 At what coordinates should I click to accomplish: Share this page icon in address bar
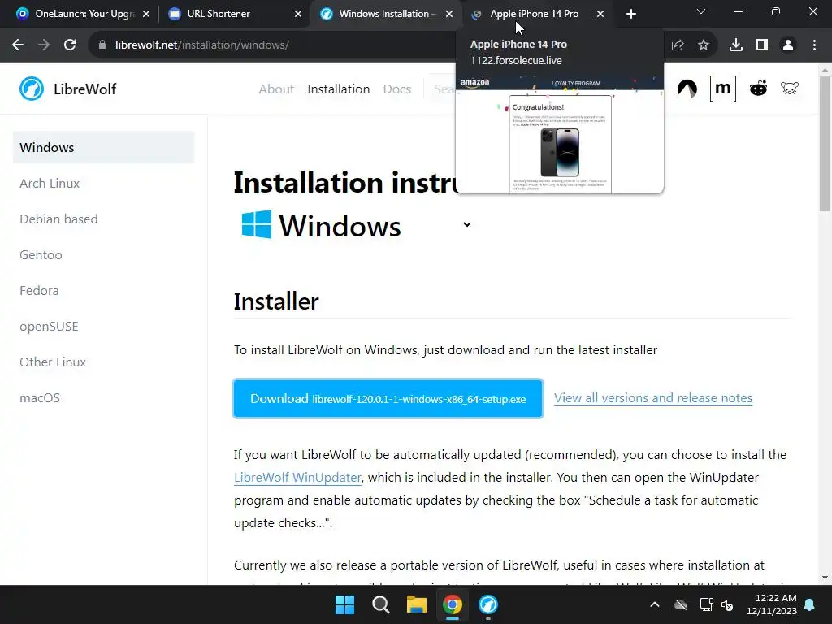[678, 45]
